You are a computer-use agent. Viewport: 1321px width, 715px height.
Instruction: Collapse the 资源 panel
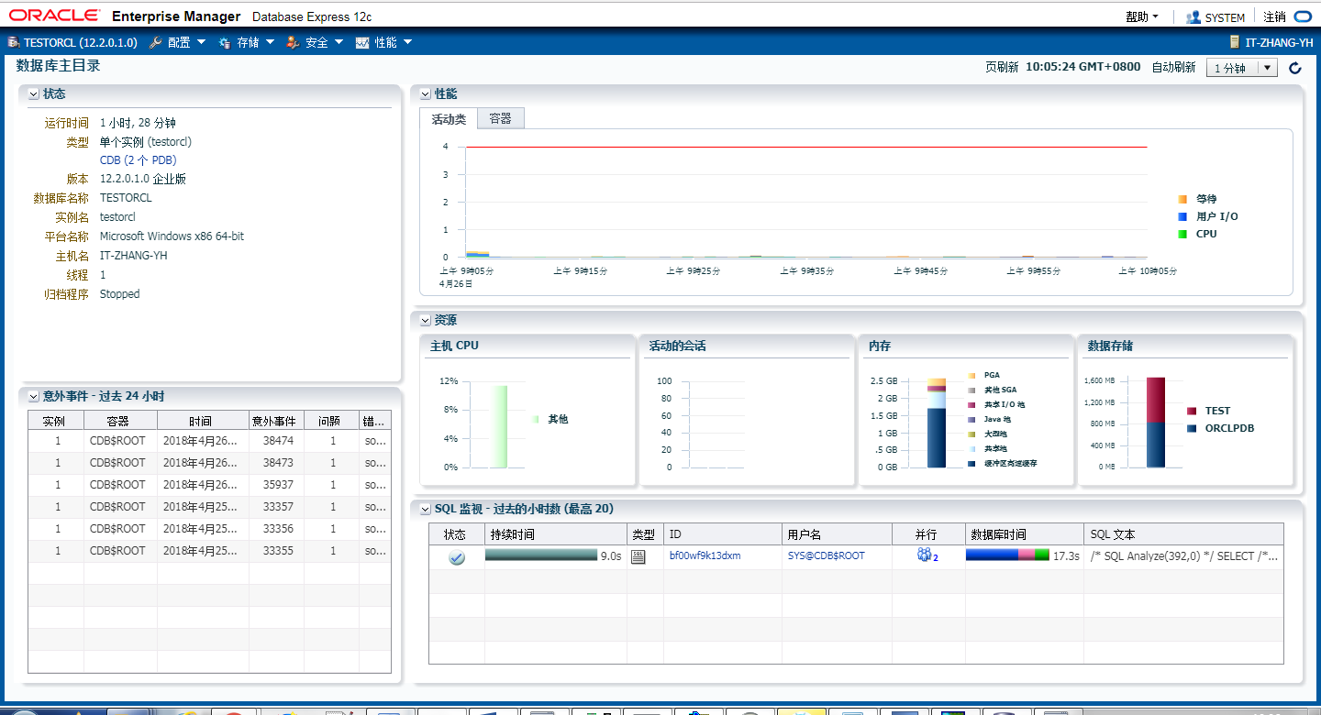tap(425, 320)
